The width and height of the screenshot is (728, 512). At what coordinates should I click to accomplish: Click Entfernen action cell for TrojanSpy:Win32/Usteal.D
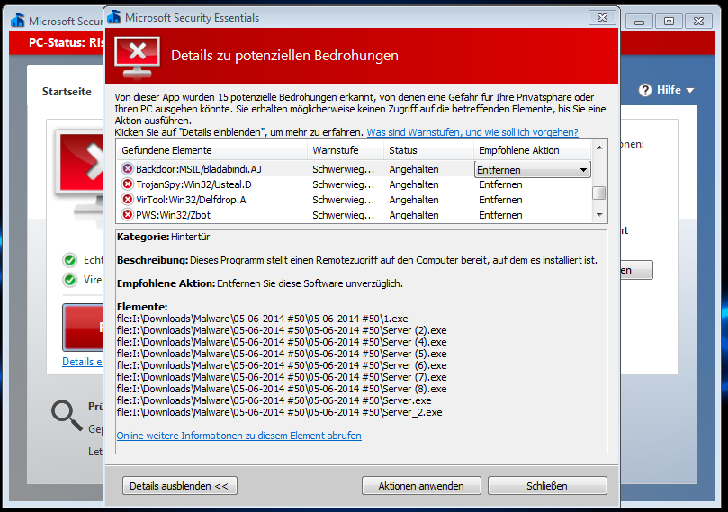tap(500, 184)
